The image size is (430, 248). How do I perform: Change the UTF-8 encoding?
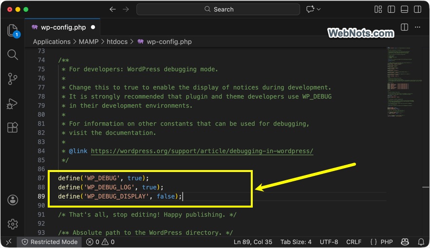[x=329, y=242]
